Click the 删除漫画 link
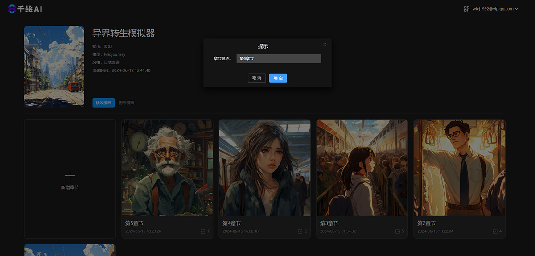 [126, 103]
